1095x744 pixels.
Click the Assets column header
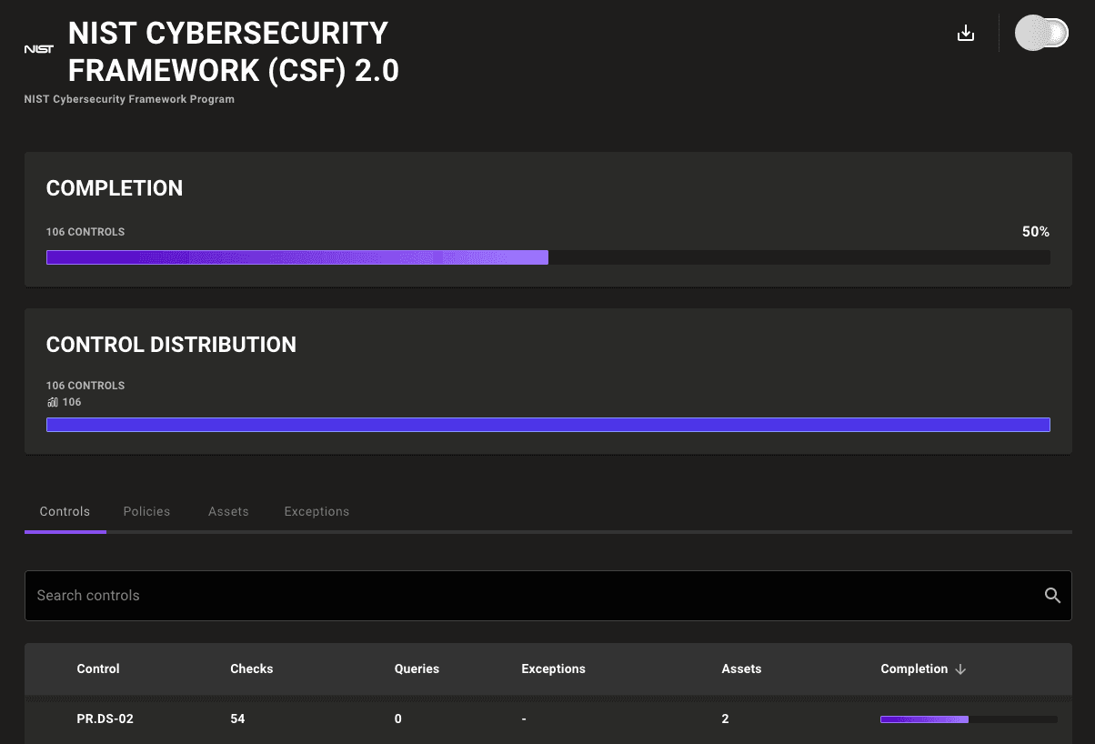tap(741, 669)
